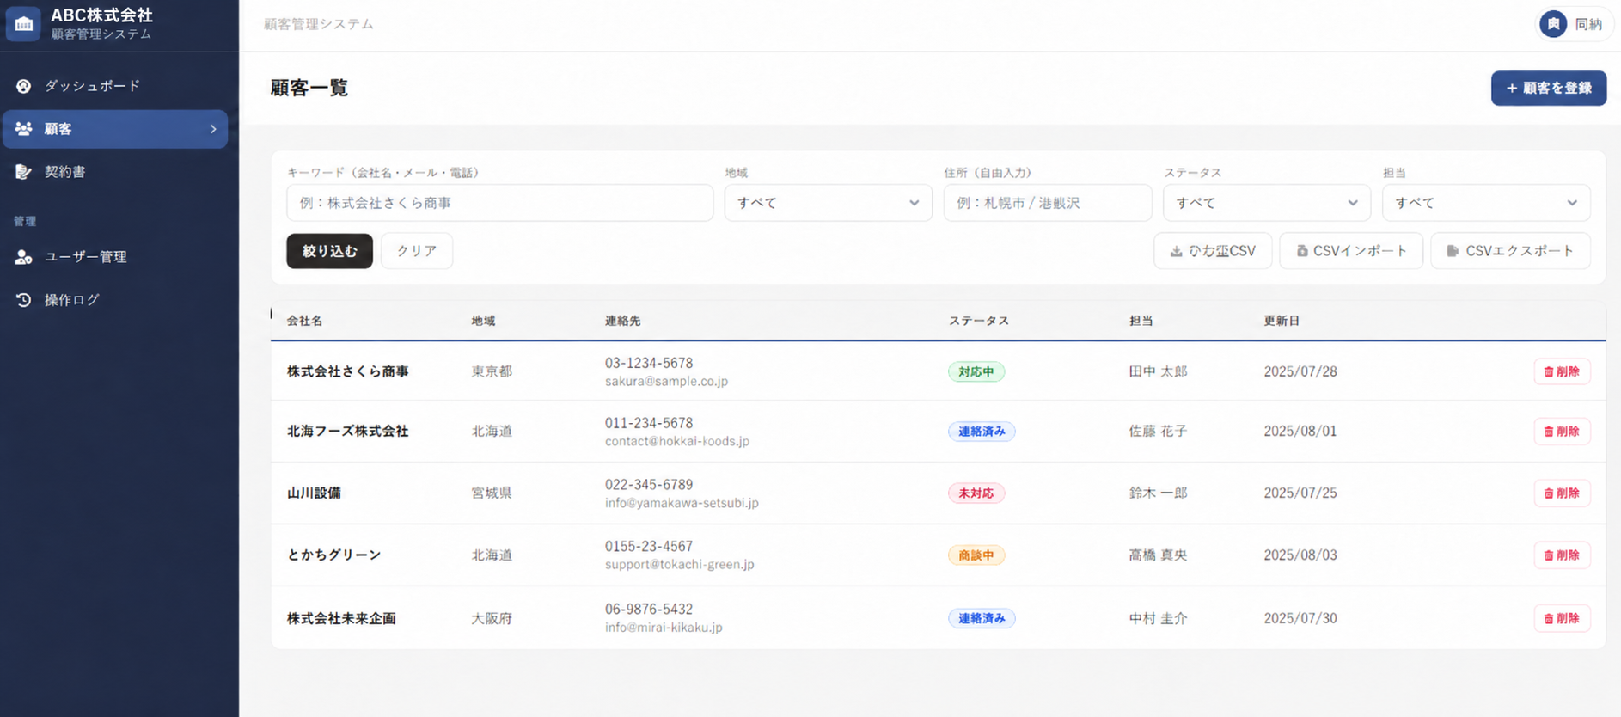Open the 契約書 sidebar icon

23,172
